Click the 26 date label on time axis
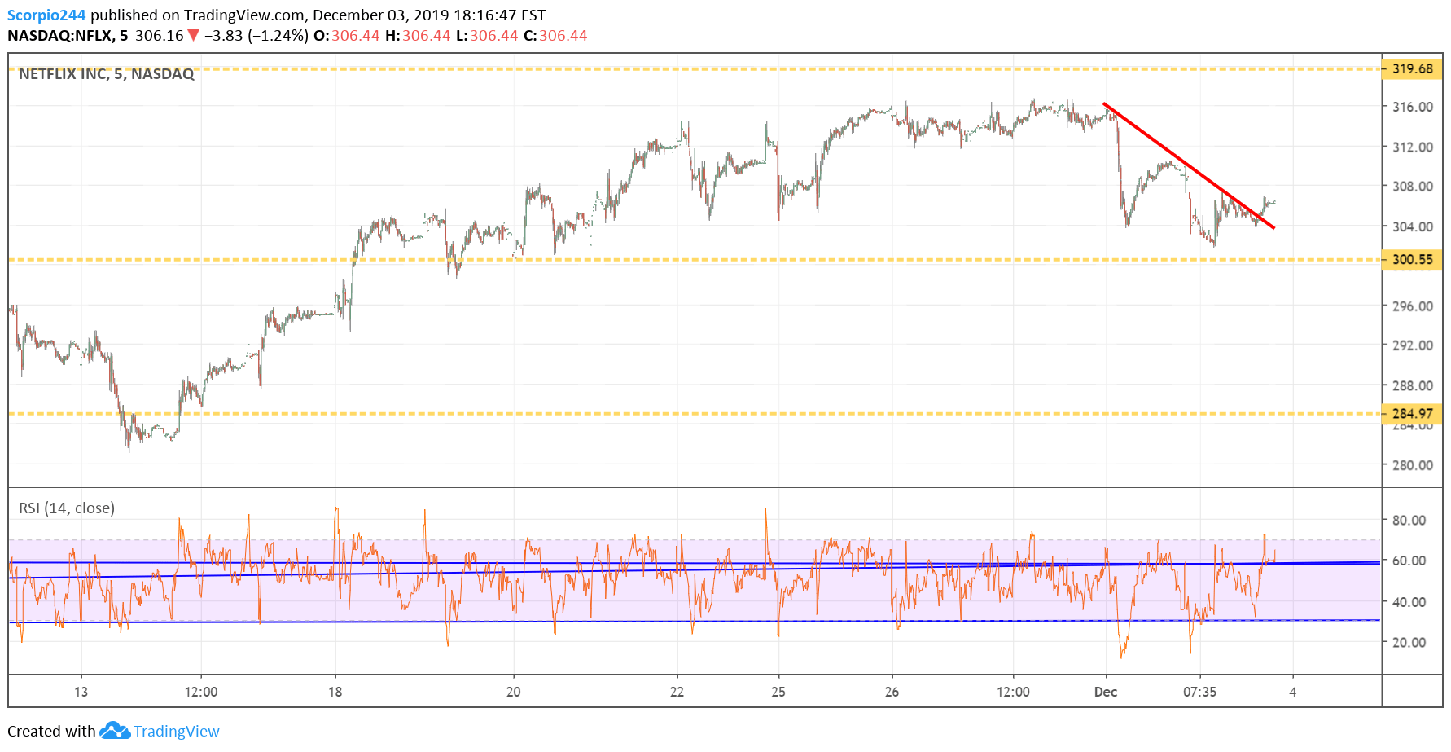 point(892,692)
